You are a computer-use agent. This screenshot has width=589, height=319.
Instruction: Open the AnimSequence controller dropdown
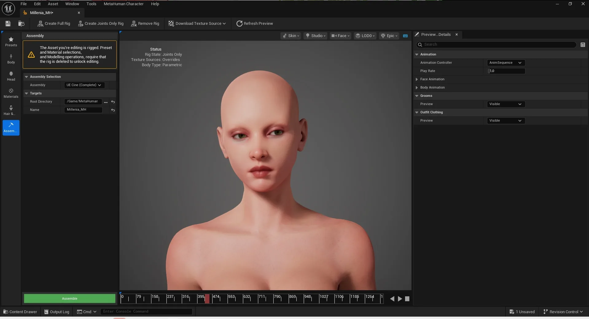coord(506,63)
